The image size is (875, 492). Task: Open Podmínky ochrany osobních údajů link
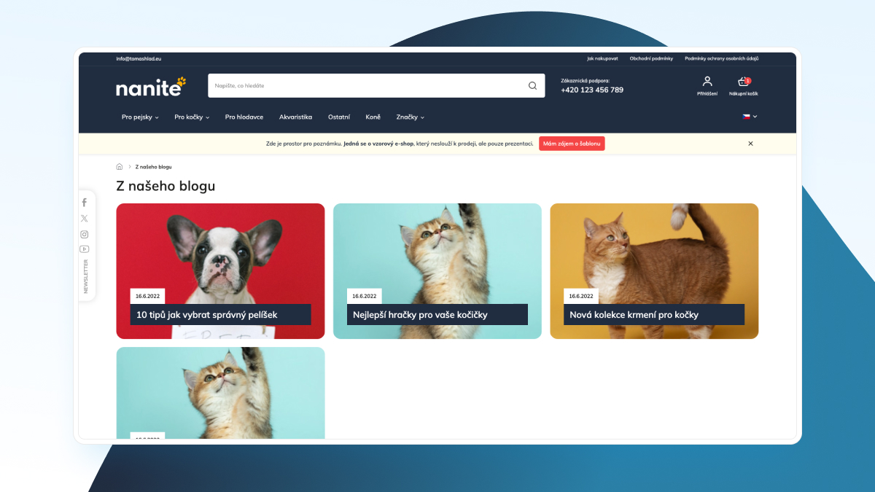(x=721, y=58)
